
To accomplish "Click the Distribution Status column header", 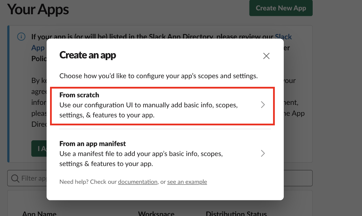I will (x=236, y=214).
